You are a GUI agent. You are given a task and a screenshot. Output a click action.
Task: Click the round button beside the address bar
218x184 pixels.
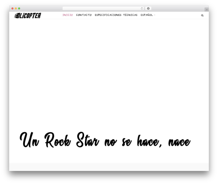coord(148,9)
